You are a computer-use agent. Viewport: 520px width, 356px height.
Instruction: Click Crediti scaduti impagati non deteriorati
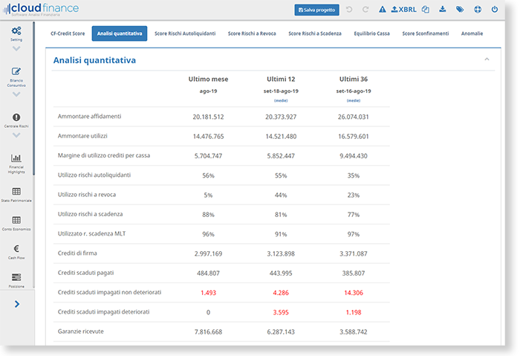tap(109, 293)
